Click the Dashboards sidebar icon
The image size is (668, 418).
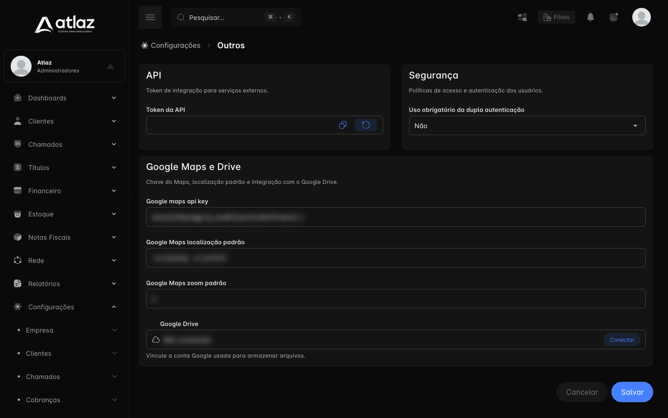[18, 98]
